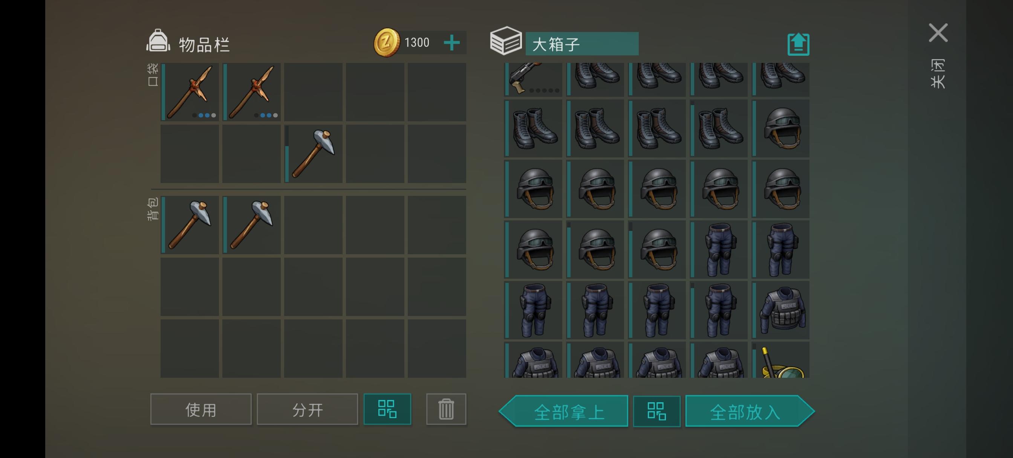Screen dimensions: 1013x458
Task: Tap the inventory sort grid icon
Action: [387, 409]
